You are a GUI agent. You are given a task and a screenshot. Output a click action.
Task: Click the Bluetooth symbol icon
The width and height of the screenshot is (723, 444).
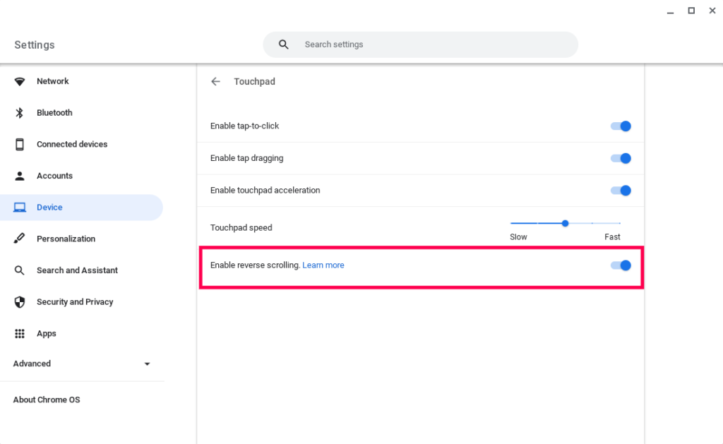[x=19, y=113]
